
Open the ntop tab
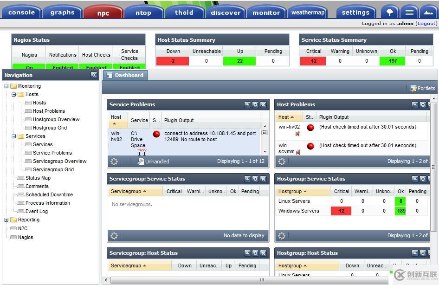(144, 12)
